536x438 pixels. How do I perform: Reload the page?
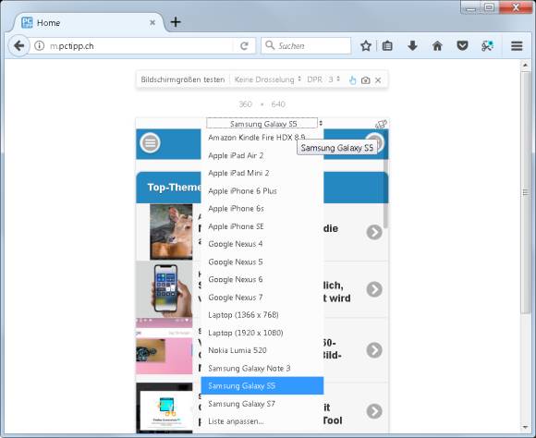click(244, 46)
